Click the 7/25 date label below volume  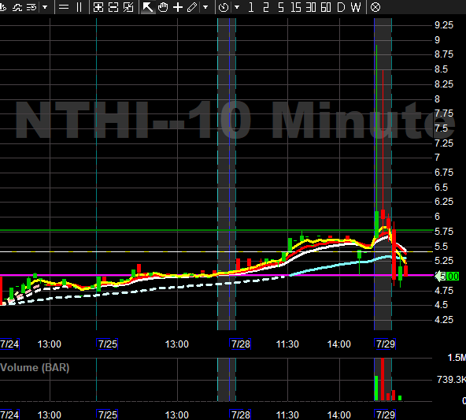(x=107, y=414)
